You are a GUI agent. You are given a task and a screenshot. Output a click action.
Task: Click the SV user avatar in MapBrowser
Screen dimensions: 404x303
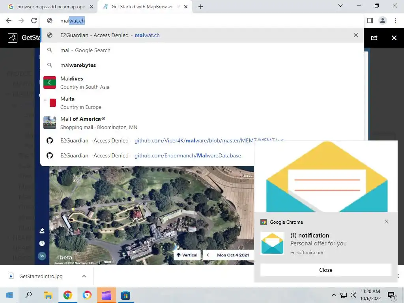point(42,256)
